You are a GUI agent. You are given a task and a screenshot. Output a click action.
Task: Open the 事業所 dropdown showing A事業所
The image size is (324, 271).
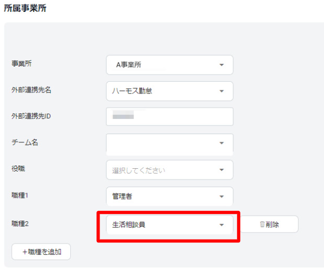point(170,65)
